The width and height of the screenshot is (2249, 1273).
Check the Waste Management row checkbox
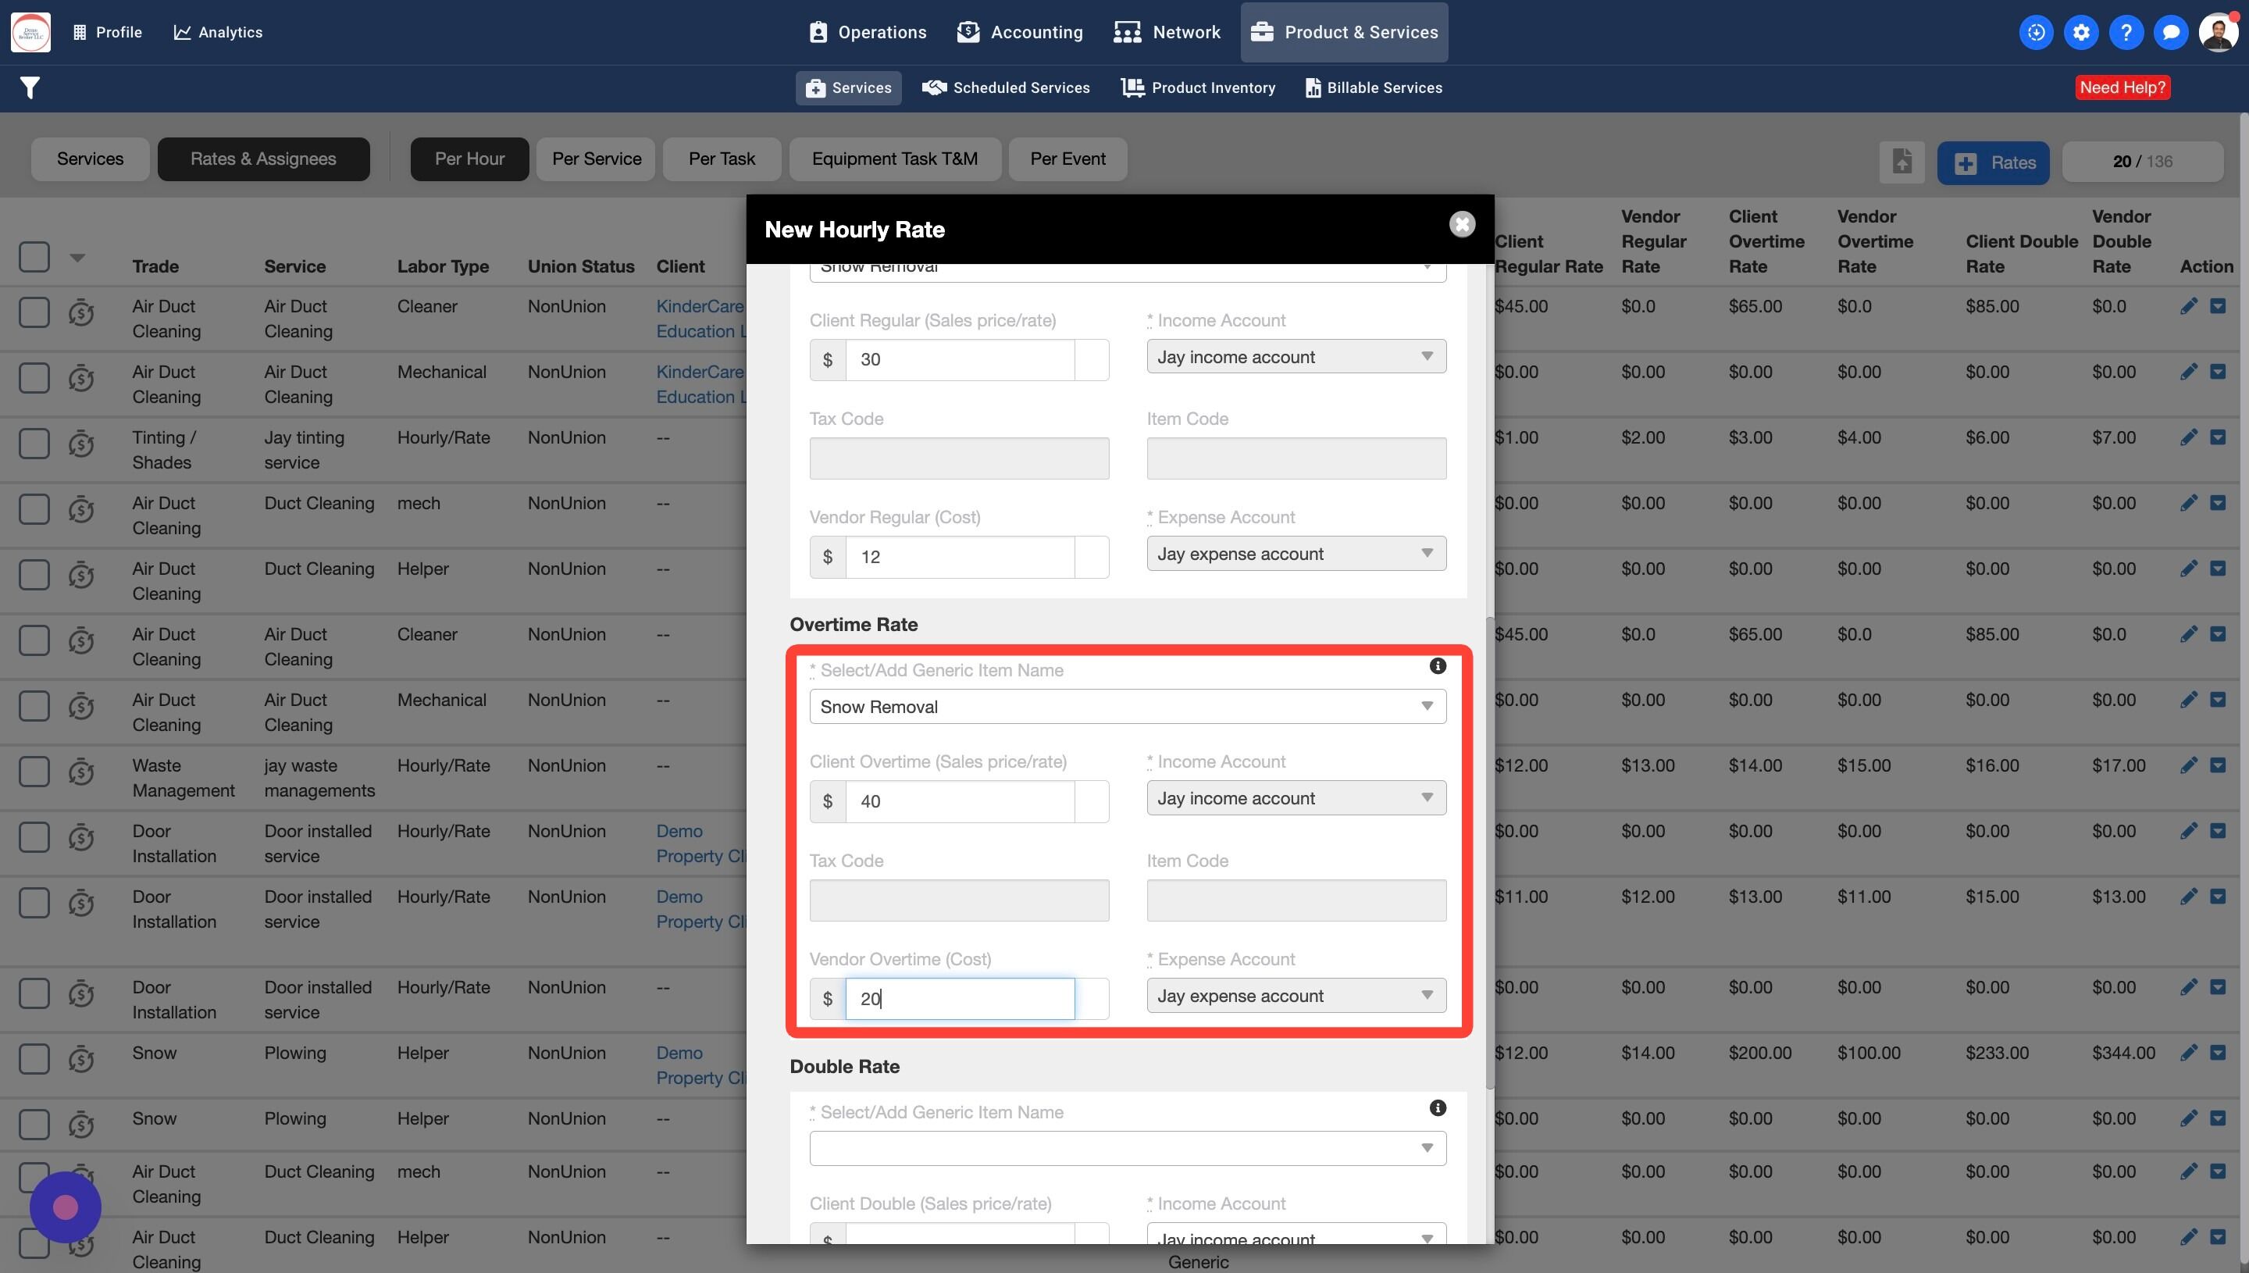pos(34,771)
